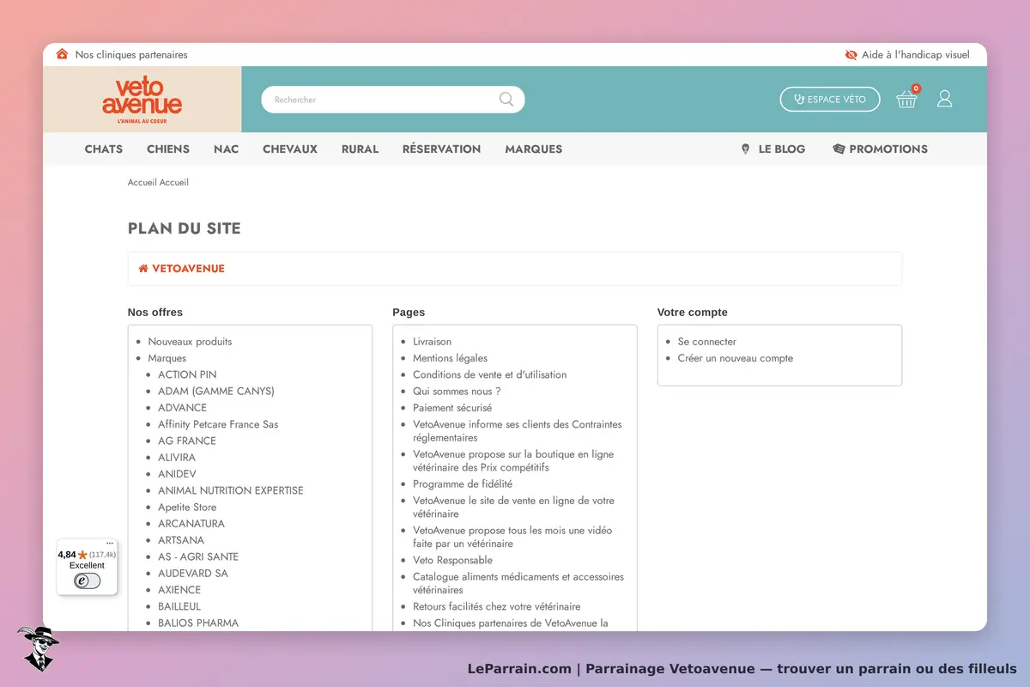The image size is (1030, 687).
Task: Open Paiement sécurisé link
Action: [452, 408]
